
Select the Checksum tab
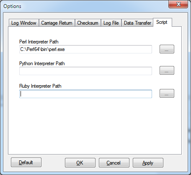pos(88,23)
